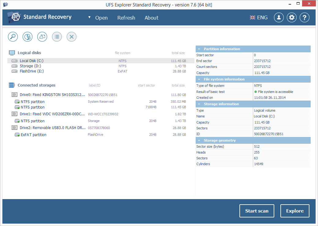318x226 pixels.
Task: Click the Local Disk (C:) drive icon
Action: pos(14,61)
